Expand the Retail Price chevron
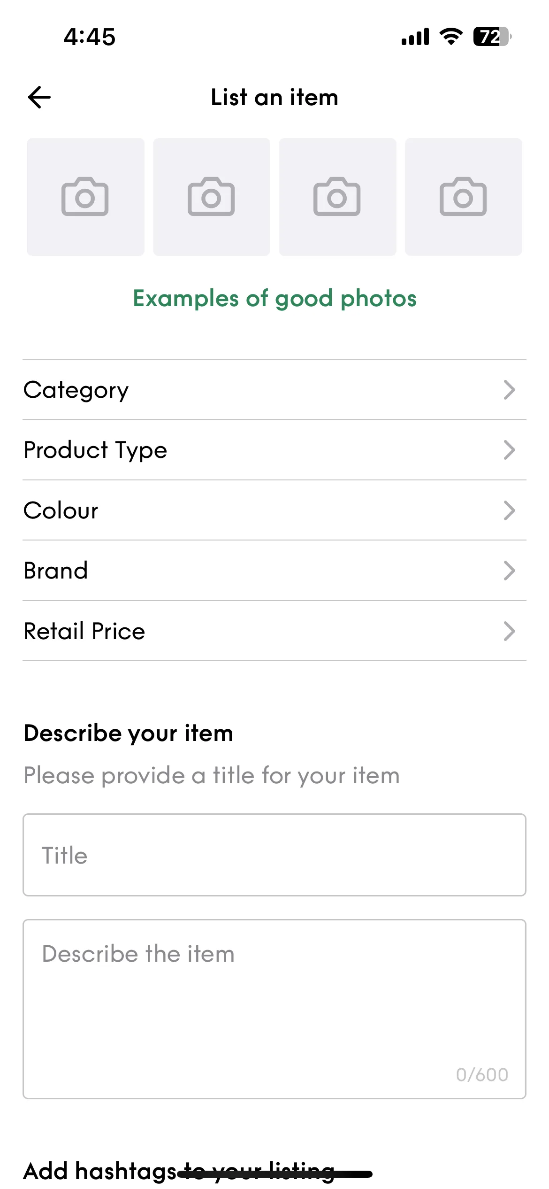 click(509, 631)
